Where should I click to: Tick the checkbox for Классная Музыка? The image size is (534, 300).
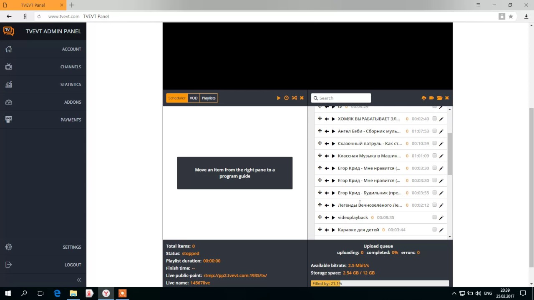click(434, 155)
